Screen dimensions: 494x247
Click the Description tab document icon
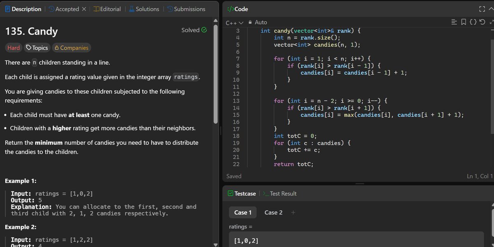(x=7, y=9)
